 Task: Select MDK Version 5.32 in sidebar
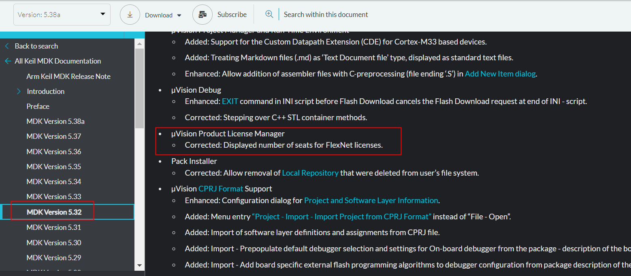(54, 212)
